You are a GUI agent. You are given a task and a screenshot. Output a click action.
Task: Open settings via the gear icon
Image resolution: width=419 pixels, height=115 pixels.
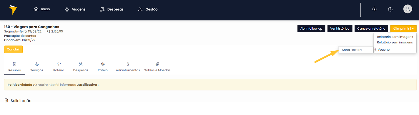pyautogui.click(x=374, y=9)
